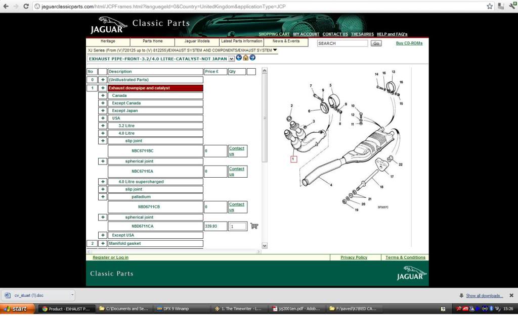This screenshot has height=323, width=518.
Task: Expand the breadcrumb path arrow
Action: coord(275,50)
